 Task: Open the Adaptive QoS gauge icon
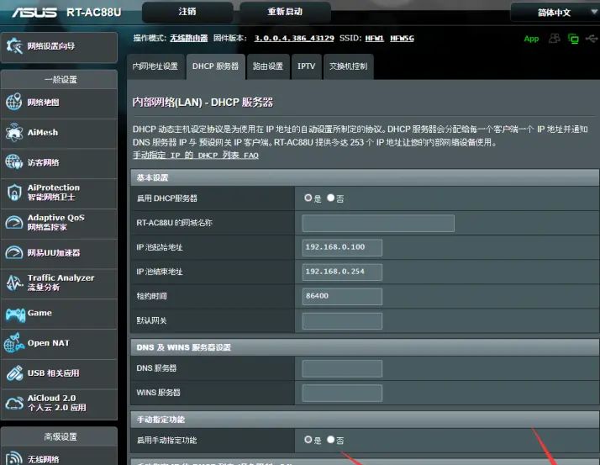click(14, 222)
